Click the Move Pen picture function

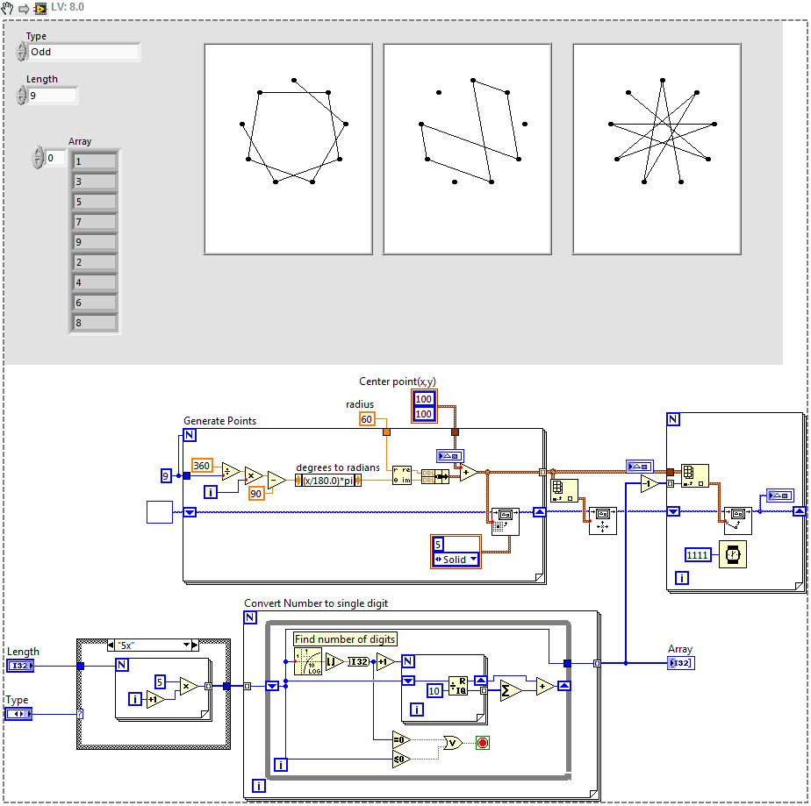click(603, 521)
